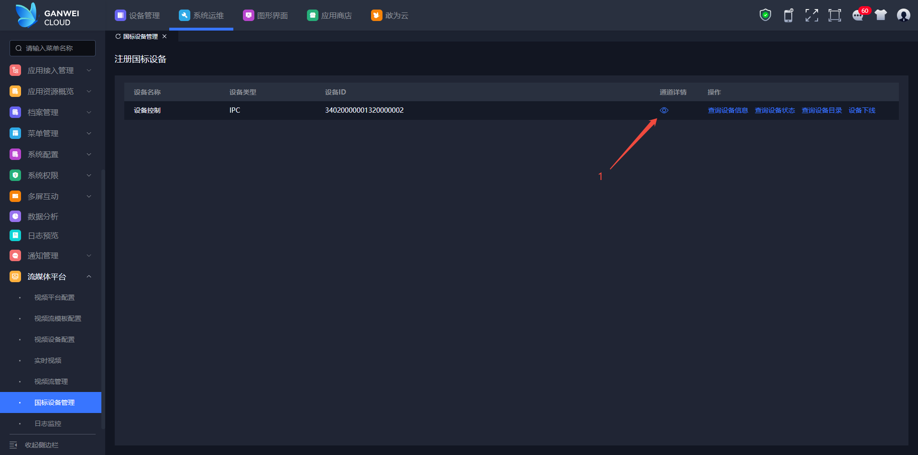Viewport: 918px width, 455px height.
Task: Focus the menu name search field
Action: 53,48
